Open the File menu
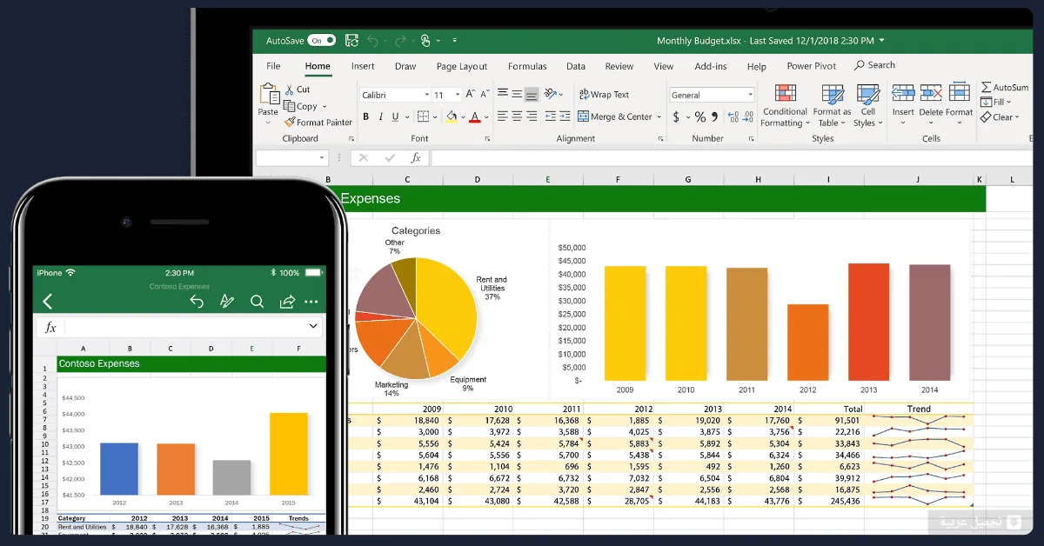The height and width of the screenshot is (546, 1044). click(x=273, y=66)
